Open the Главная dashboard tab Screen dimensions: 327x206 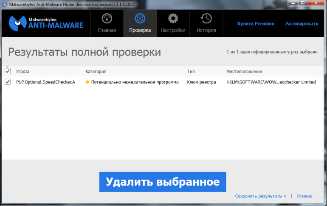click(107, 23)
